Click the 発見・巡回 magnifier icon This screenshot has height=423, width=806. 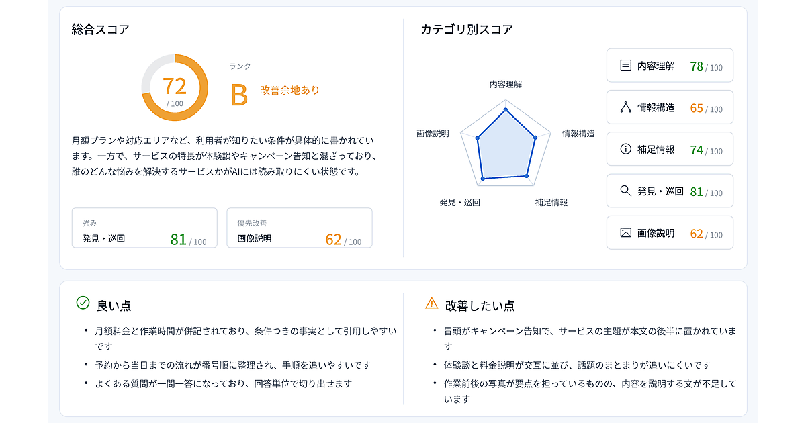click(x=625, y=191)
